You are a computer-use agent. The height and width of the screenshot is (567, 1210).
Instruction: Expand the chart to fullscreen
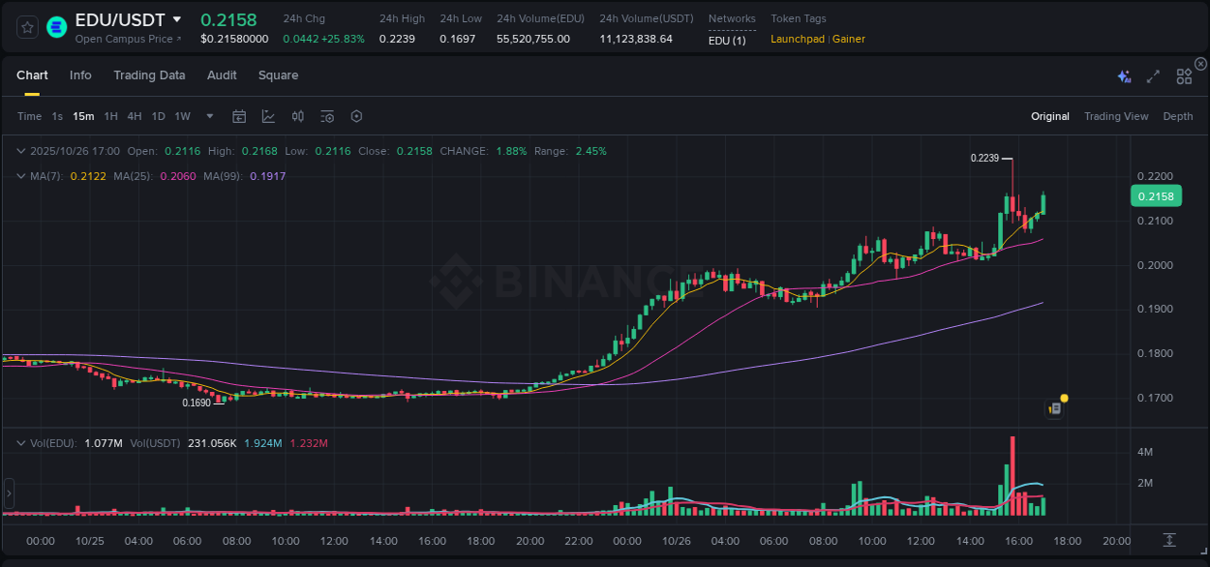tap(1152, 75)
